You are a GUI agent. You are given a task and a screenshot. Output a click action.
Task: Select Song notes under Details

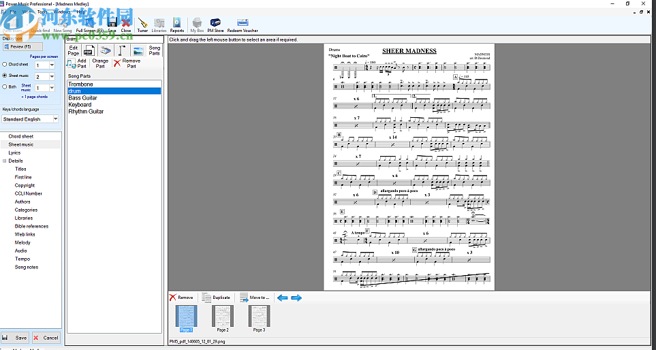pos(27,267)
